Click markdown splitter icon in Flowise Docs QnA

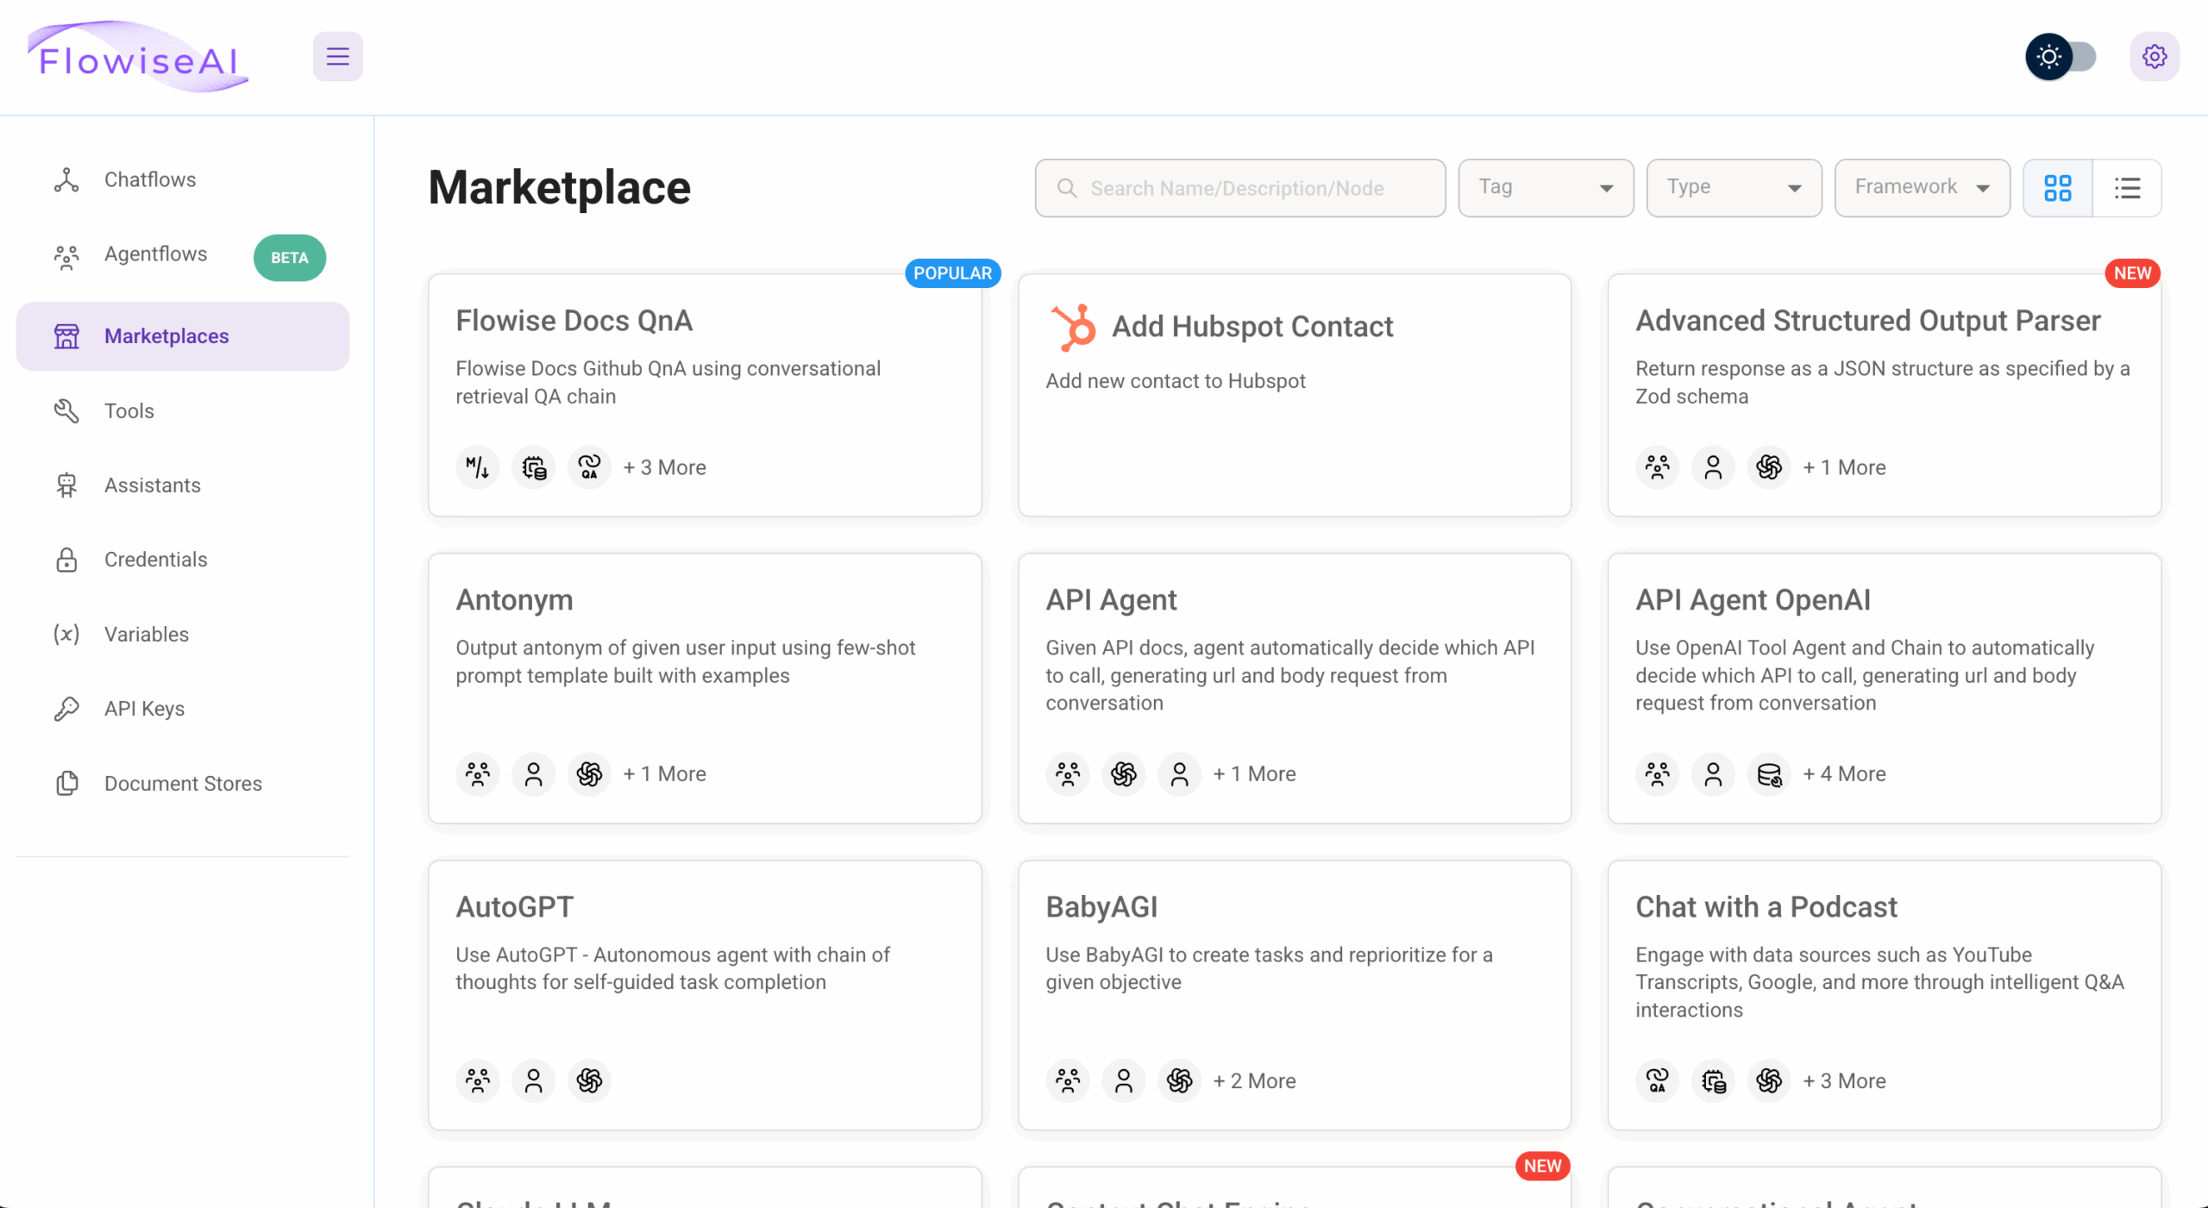[477, 467]
